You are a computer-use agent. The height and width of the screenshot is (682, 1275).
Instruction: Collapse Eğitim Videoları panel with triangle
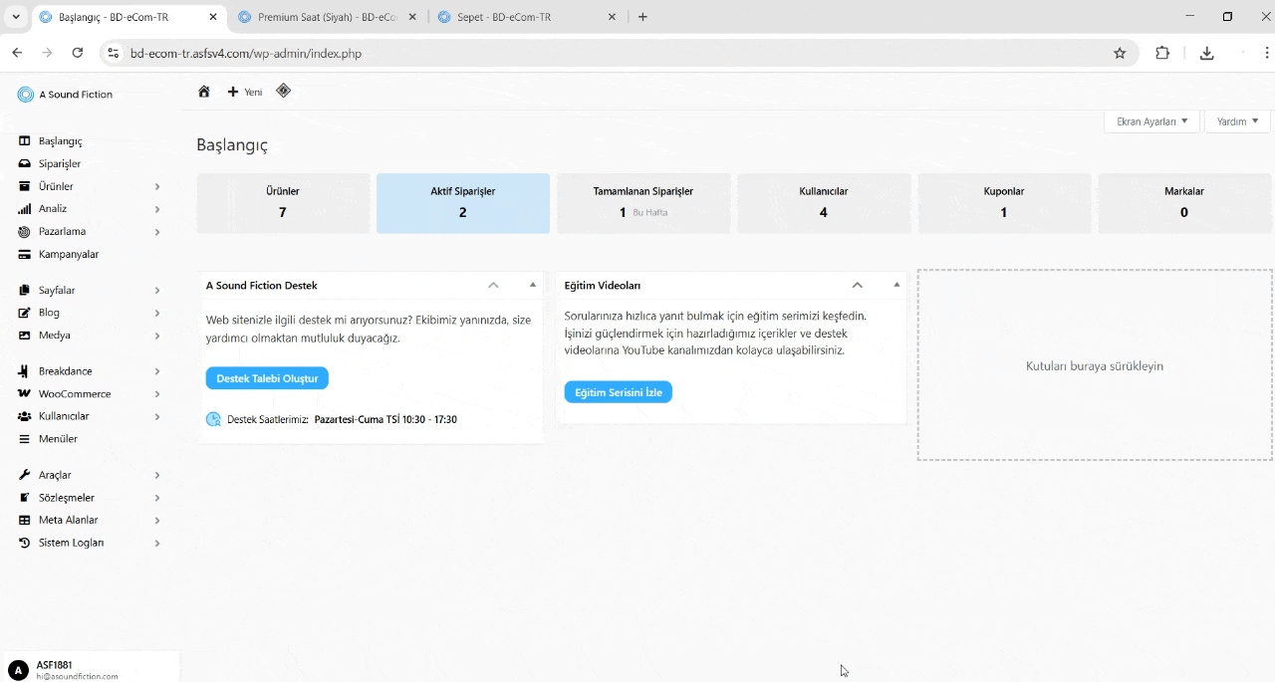(x=896, y=285)
